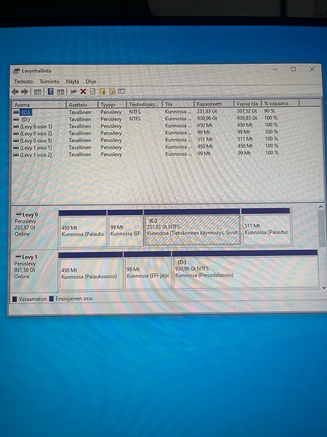Image resolution: width=327 pixels, height=437 pixels.
Task: Sort volumes by the Vapaa tila column
Action: [247, 103]
